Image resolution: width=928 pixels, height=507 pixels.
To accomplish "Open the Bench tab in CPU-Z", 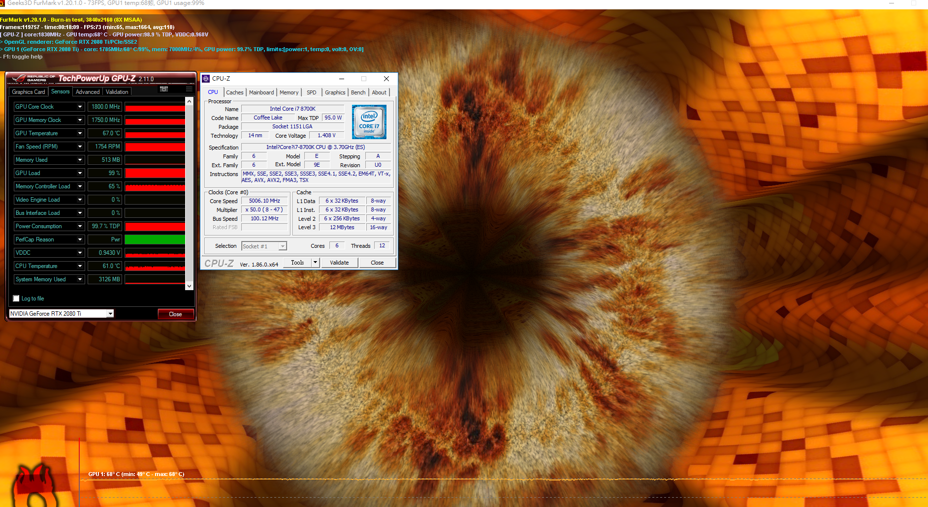I will coord(358,92).
